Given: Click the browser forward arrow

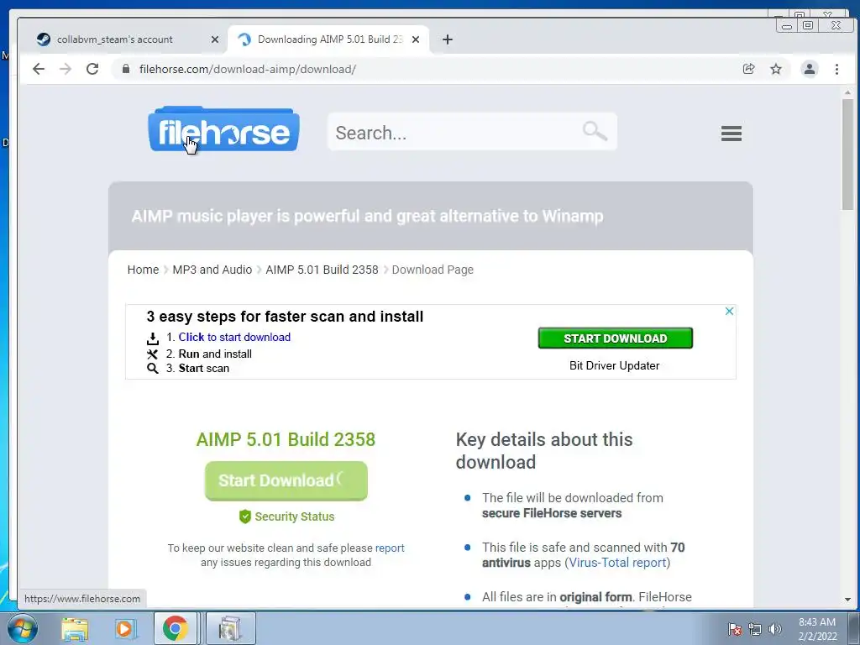Looking at the screenshot, I should click(x=66, y=69).
